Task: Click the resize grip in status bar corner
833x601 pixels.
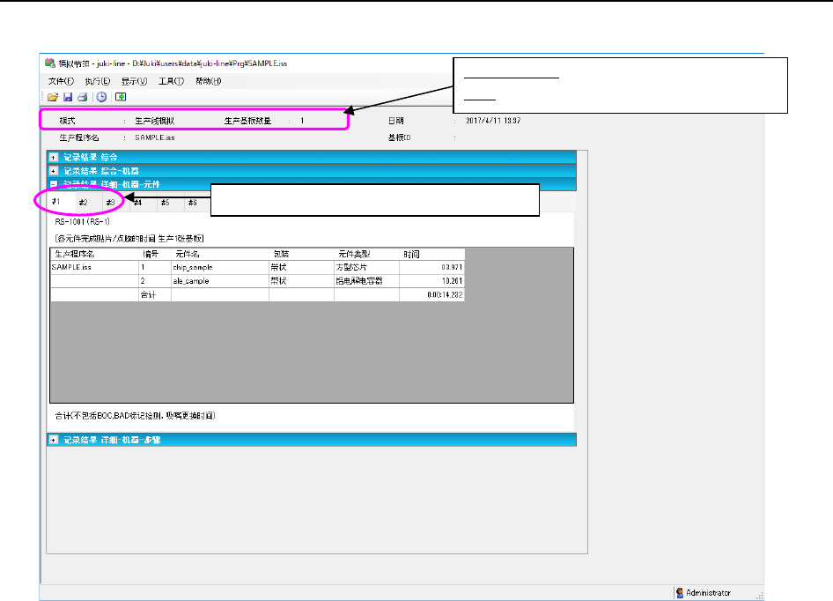Action: [x=760, y=595]
